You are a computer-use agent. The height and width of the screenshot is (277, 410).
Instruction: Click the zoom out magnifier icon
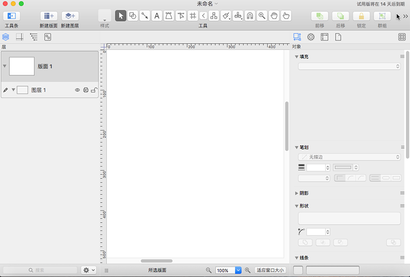pyautogui.click(x=209, y=270)
